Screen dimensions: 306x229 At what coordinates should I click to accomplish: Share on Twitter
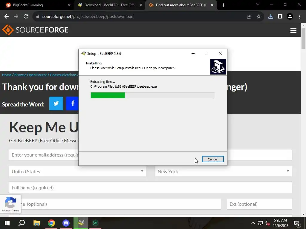coord(56,103)
